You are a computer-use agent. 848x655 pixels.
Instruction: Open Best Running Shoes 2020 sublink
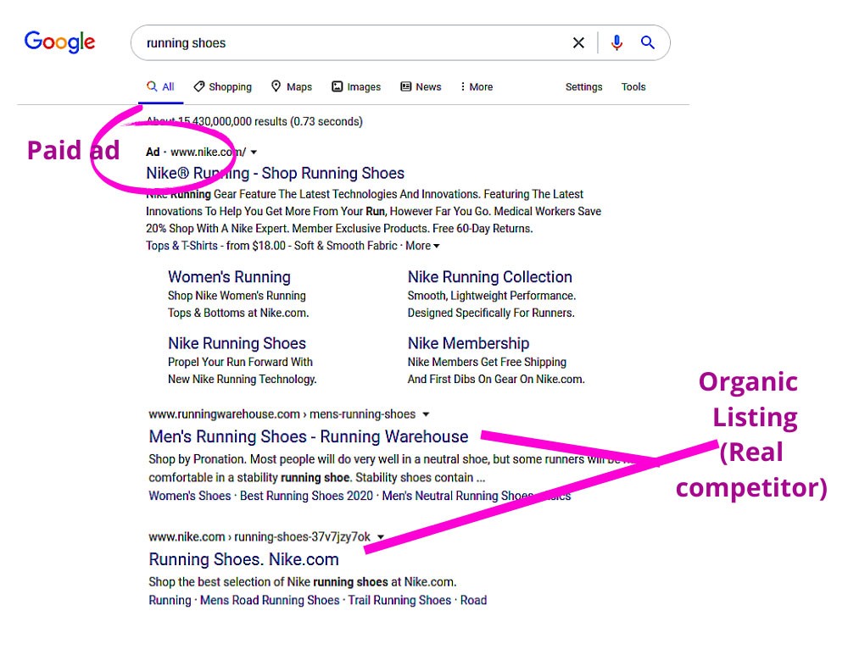(x=307, y=496)
